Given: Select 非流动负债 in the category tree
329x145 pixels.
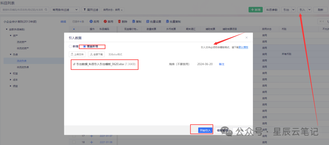Looking at the screenshot, I should tap(23, 67).
